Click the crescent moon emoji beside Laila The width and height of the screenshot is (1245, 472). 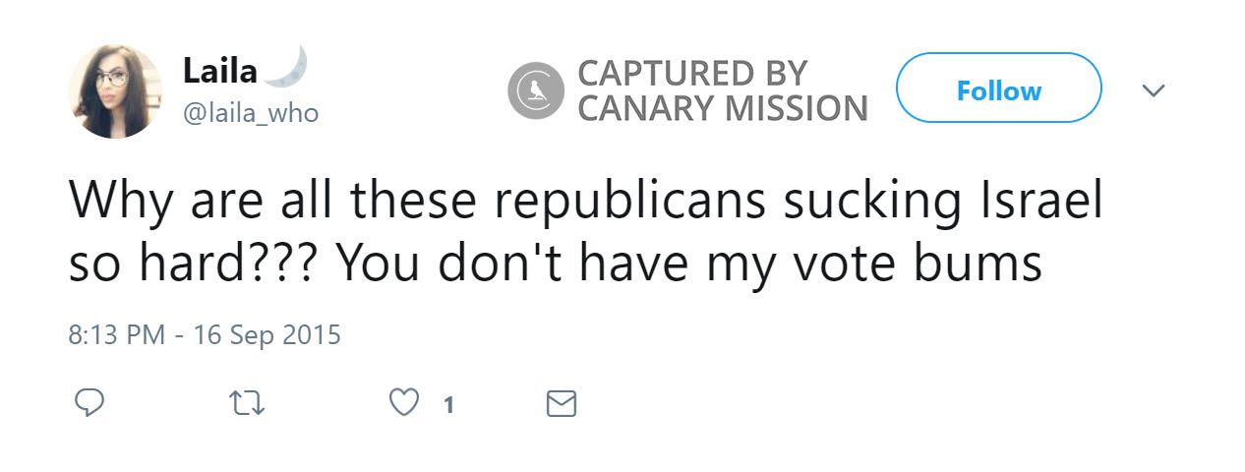287,67
